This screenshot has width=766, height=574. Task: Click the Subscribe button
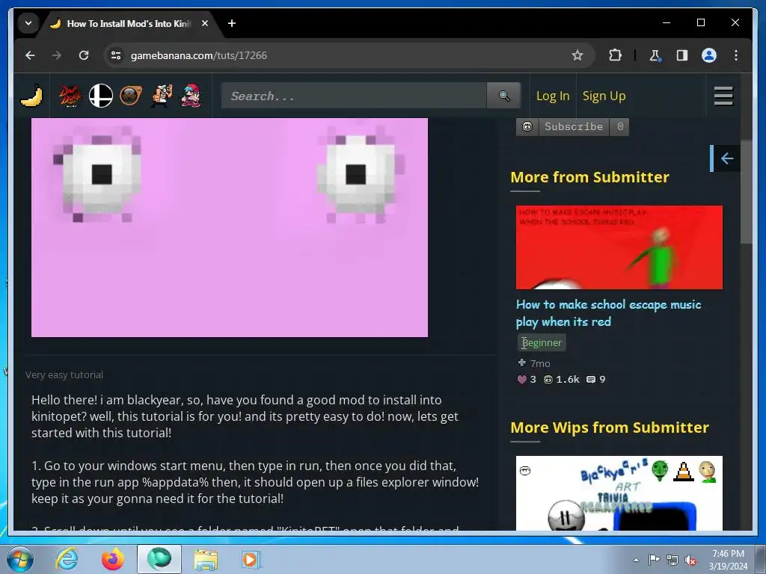pos(574,127)
